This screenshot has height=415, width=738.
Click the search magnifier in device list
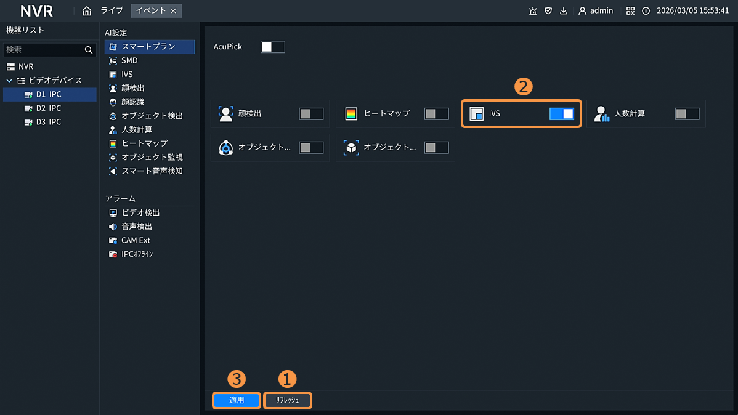click(89, 50)
